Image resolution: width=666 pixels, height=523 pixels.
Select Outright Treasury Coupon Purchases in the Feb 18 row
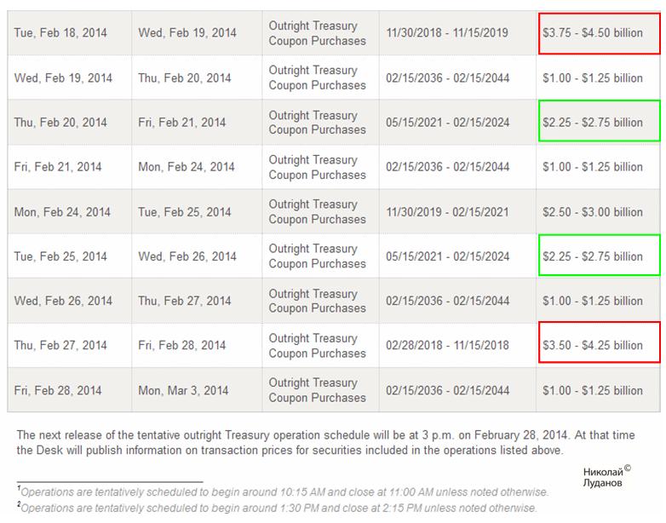[317, 33]
